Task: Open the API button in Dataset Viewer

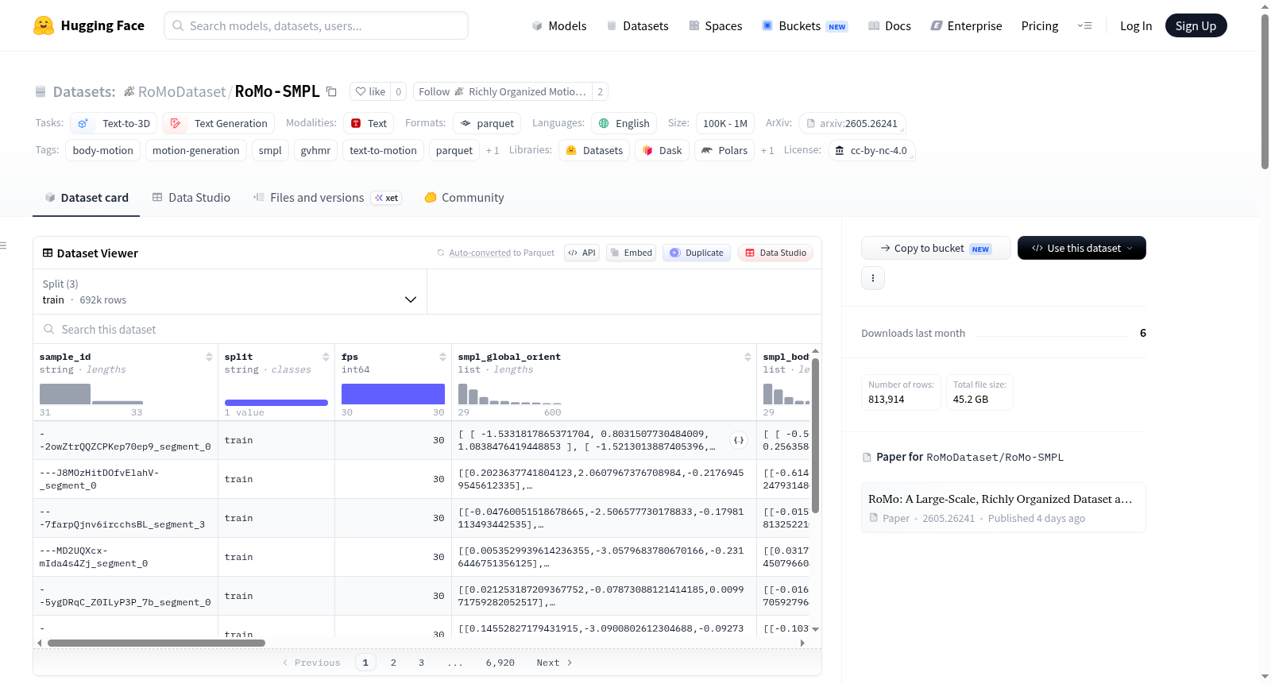Action: [x=581, y=253]
